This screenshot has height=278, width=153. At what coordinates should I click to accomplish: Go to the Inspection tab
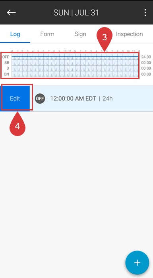129,34
